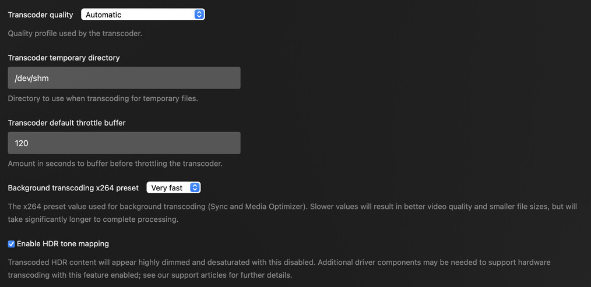Click the Transcoded HDR content description
591x287 pixels.
[279, 263]
